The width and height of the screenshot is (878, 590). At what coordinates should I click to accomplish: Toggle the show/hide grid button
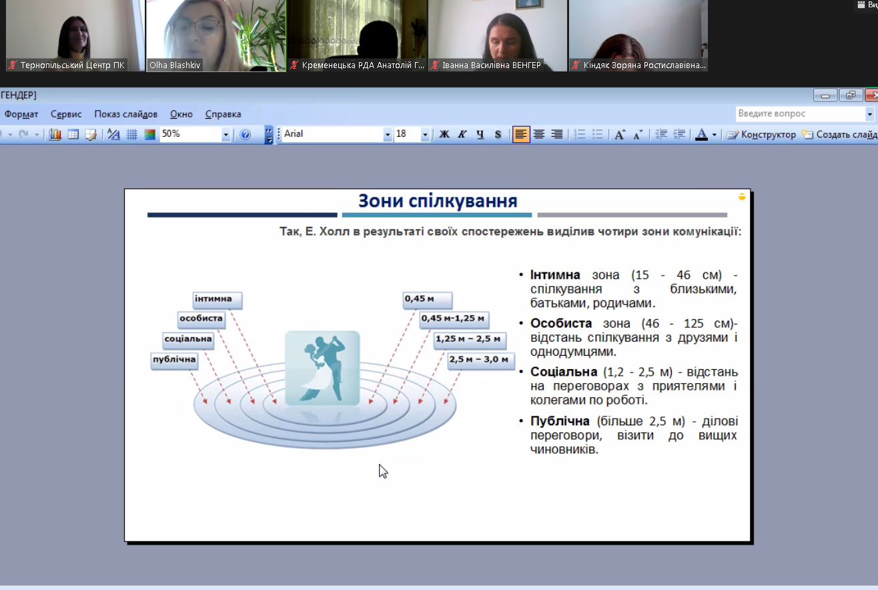(x=132, y=134)
